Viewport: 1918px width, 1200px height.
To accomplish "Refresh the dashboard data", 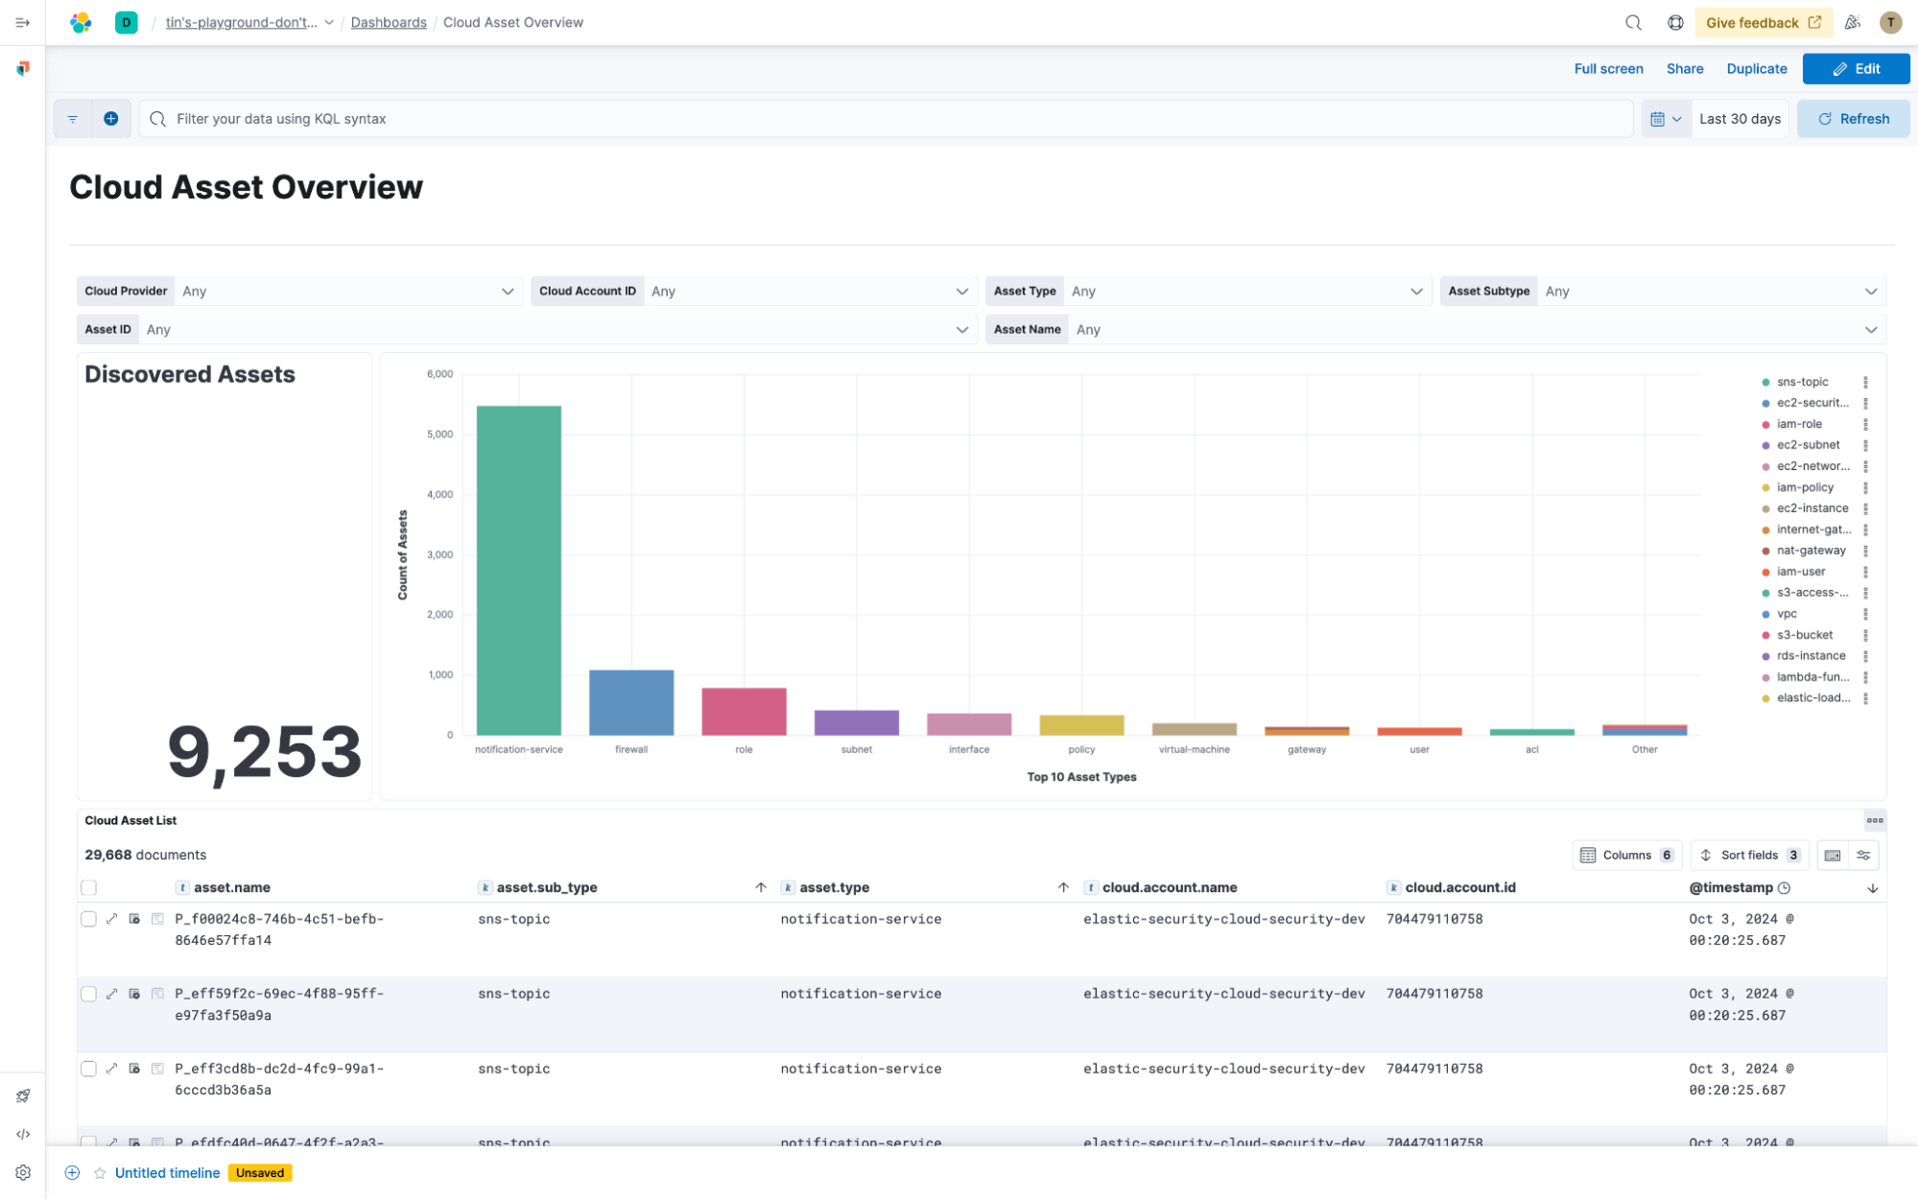I will click(1853, 119).
